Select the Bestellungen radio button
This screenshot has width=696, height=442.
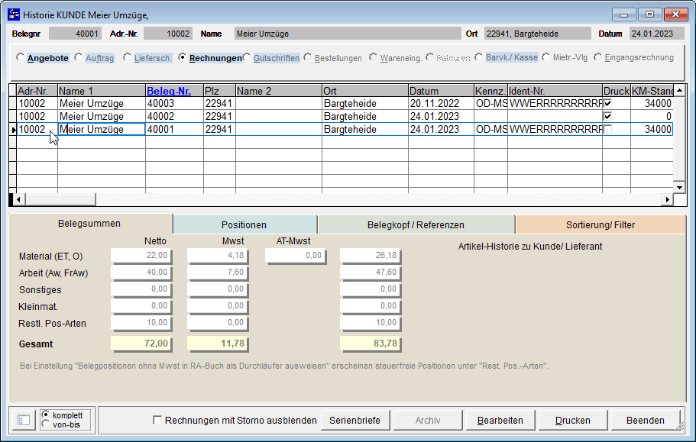point(307,57)
